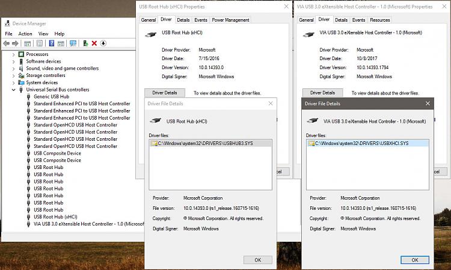This screenshot has width=451, height=270.
Task: Expand Sound, video and game controllers
Action: (x=13, y=69)
